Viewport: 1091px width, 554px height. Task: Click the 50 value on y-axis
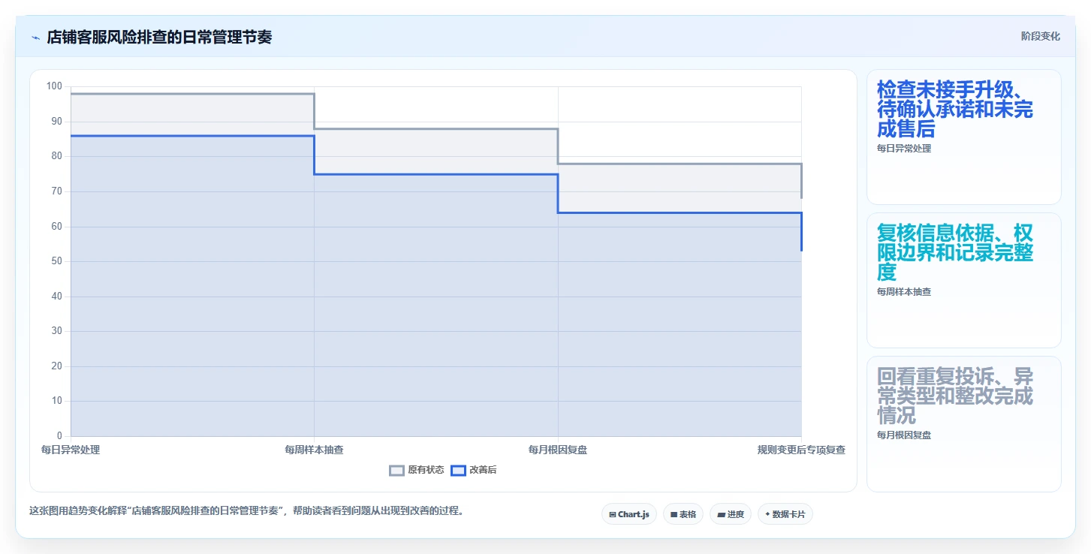coord(57,261)
